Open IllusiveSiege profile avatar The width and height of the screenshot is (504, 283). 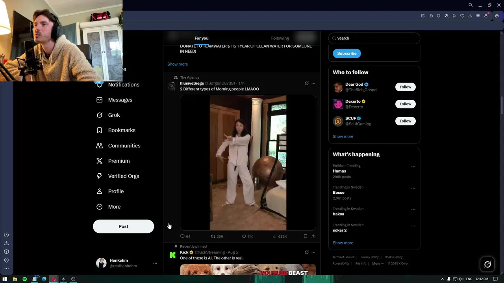coord(172,86)
